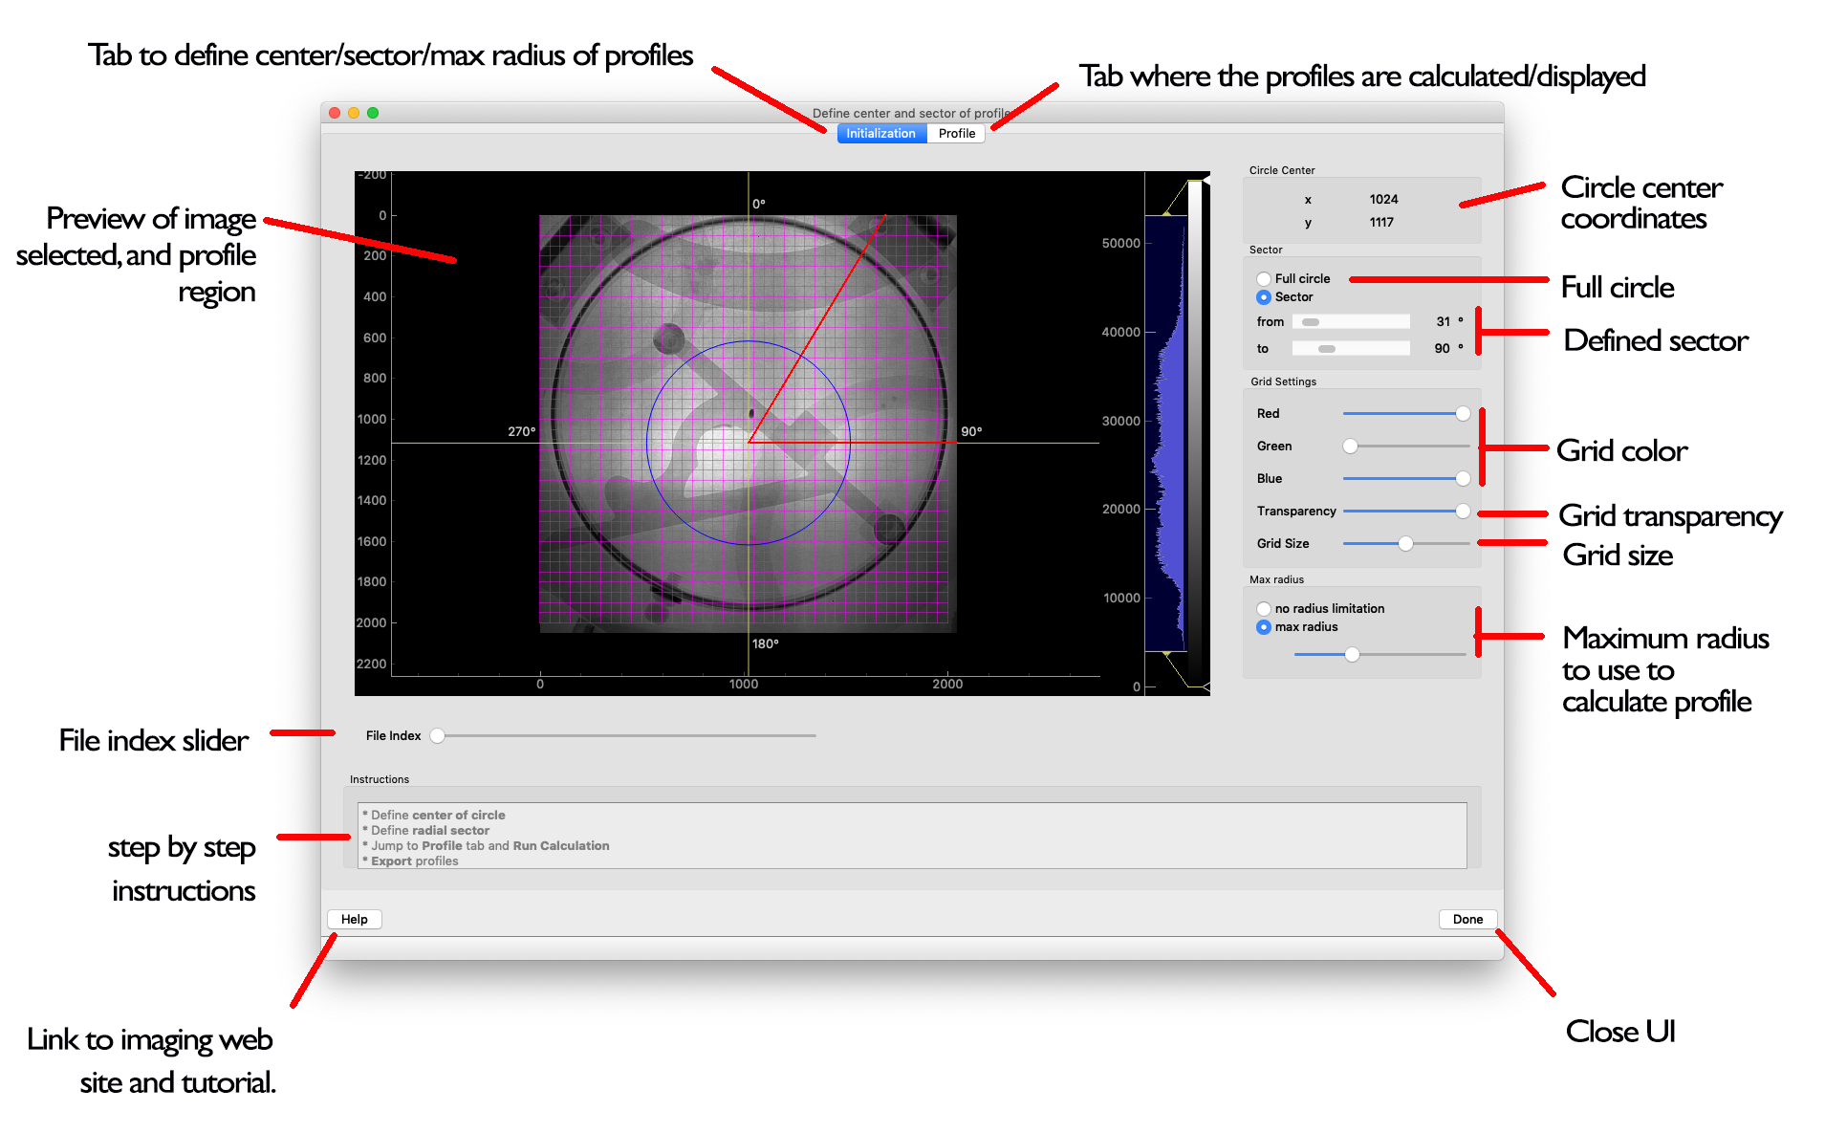Click the Grid Size slider handle
Viewport: 1825px width, 1133px height.
click(1405, 544)
